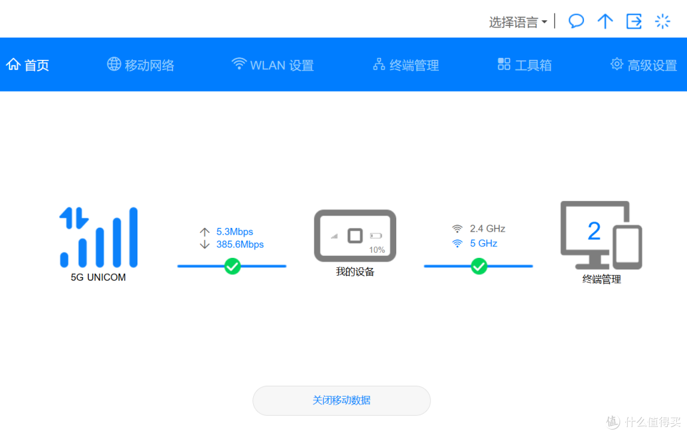Click the 385.6Mbps download speed value
The height and width of the screenshot is (436, 687).
tap(240, 244)
